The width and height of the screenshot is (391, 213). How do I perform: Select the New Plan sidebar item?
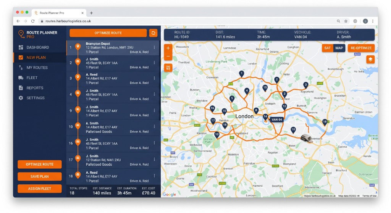pos(40,57)
